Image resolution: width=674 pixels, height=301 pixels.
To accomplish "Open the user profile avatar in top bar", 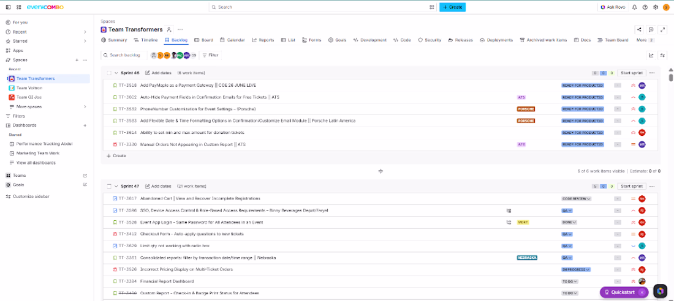I will (666, 7).
